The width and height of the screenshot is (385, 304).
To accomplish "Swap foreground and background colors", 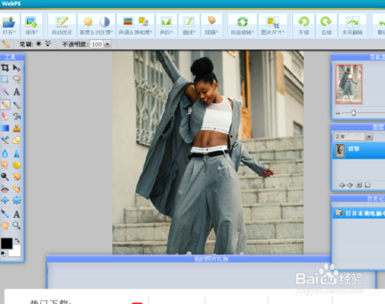I will (17, 240).
